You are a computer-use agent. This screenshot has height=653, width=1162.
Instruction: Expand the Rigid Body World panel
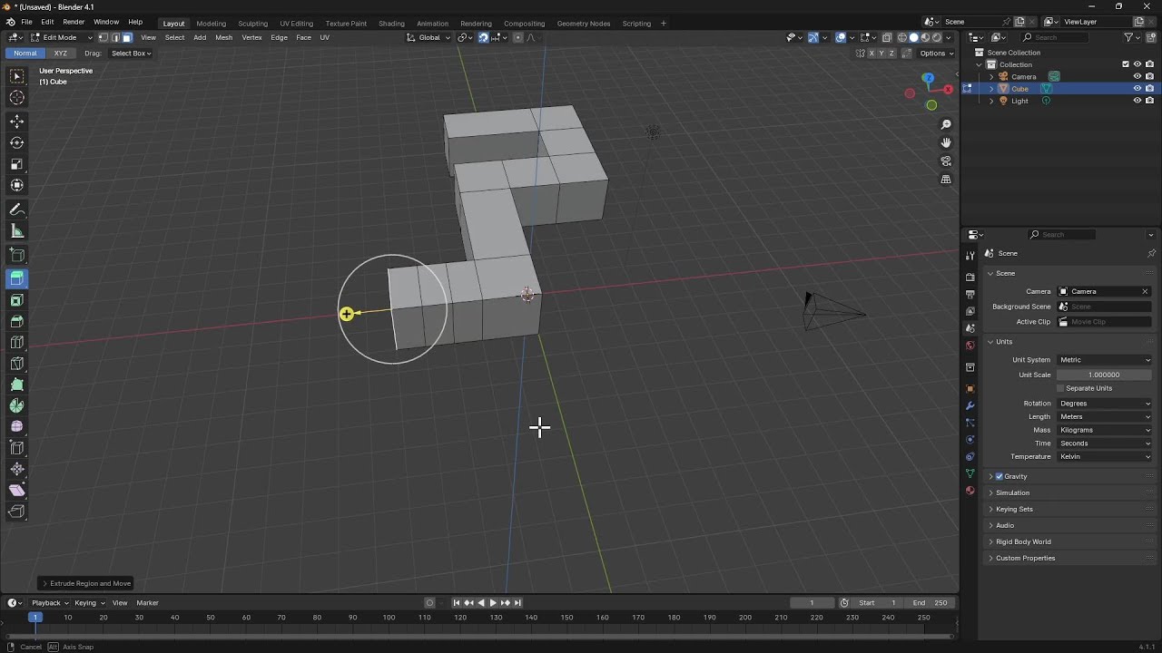click(1023, 541)
